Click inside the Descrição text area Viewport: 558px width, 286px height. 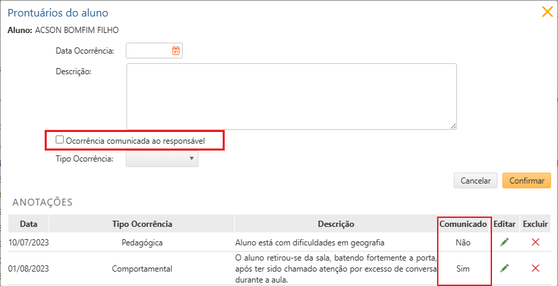point(291,96)
